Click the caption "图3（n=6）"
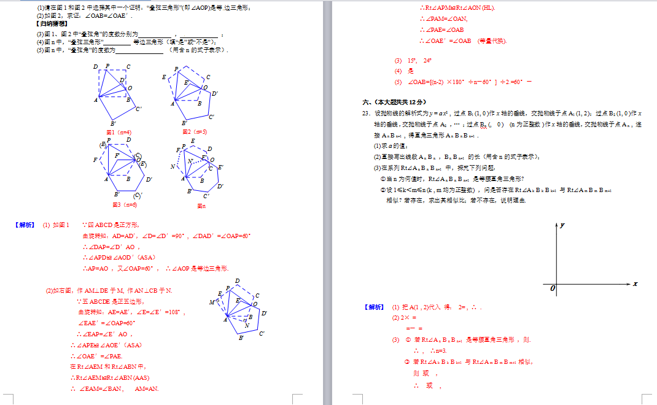The image size is (657, 405). pyautogui.click(x=125, y=205)
